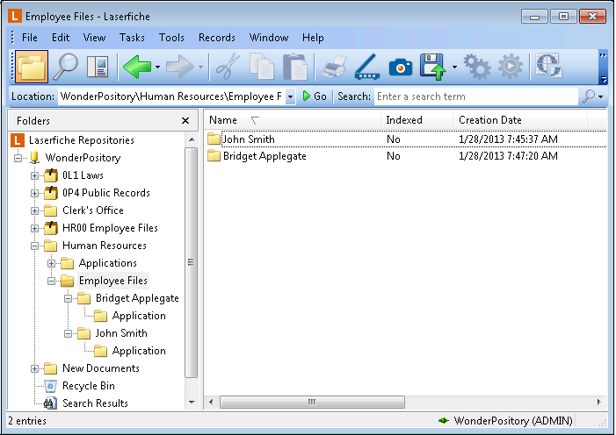
Task: Click the Paste clipboard icon
Action: pyautogui.click(x=295, y=67)
